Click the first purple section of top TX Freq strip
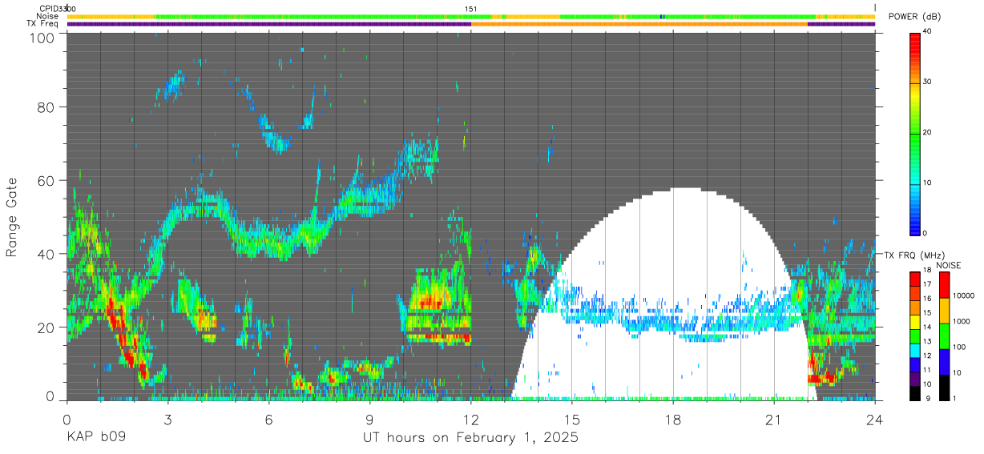984x454 pixels. point(269,24)
